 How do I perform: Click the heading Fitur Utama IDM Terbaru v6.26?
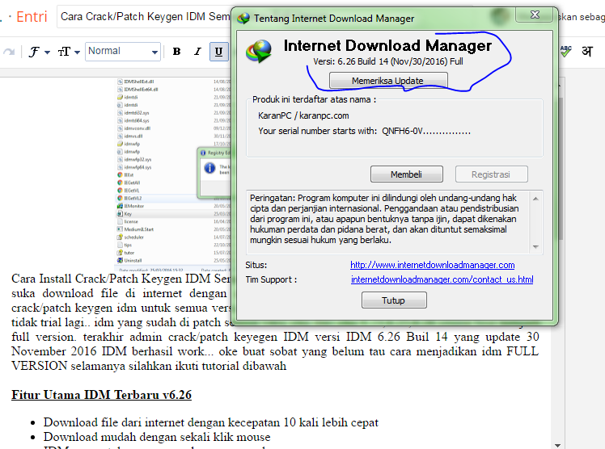click(x=101, y=395)
